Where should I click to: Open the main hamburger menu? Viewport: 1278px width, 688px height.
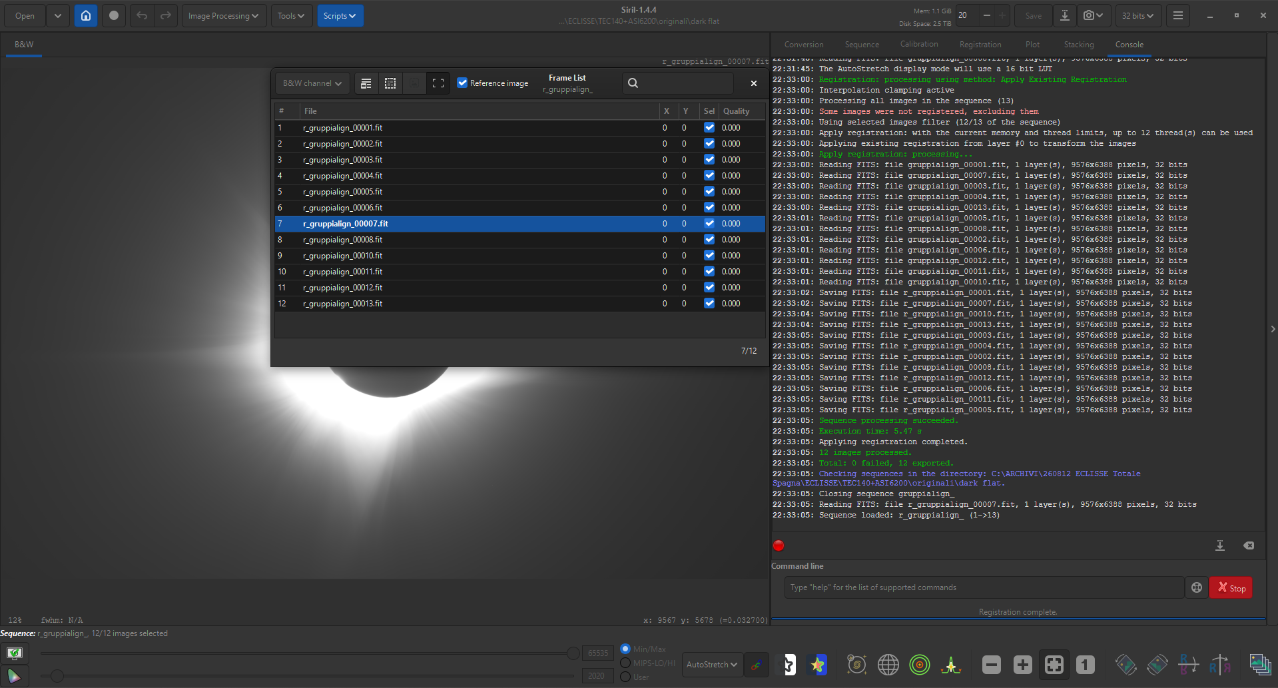point(1178,15)
